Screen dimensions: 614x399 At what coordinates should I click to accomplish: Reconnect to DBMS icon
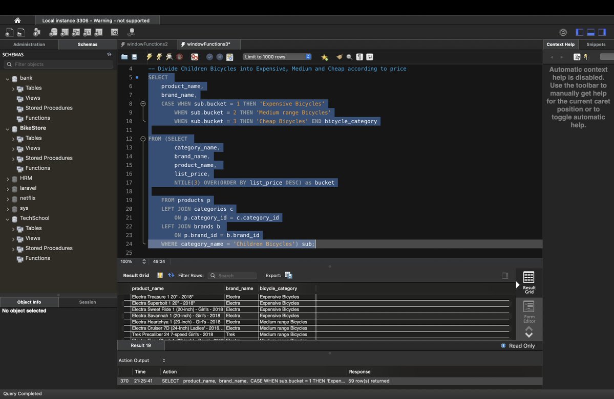(131, 32)
